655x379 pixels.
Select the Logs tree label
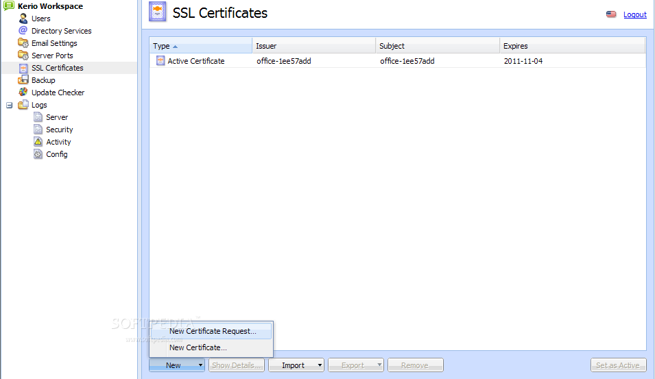coord(39,105)
